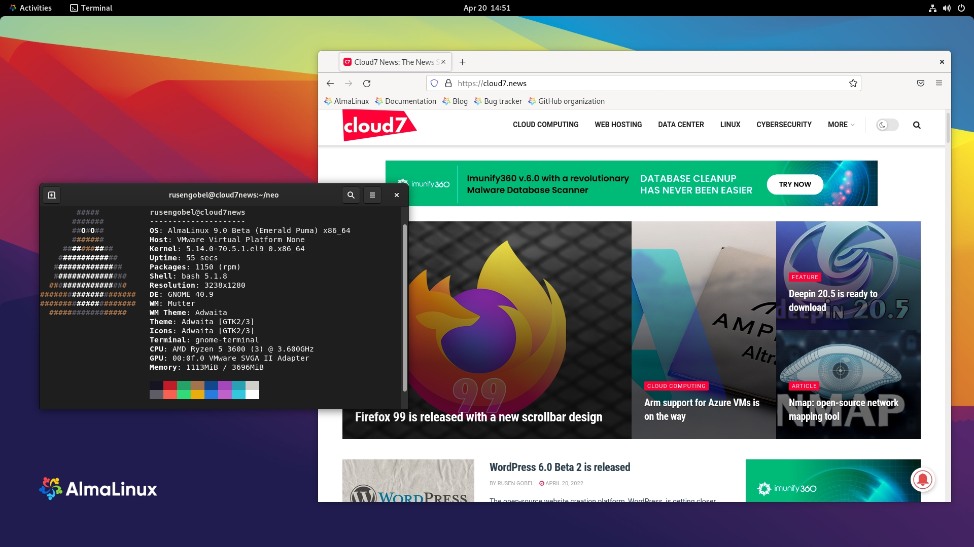
Task: Open tracking protection shield icon
Action: pyautogui.click(x=434, y=83)
